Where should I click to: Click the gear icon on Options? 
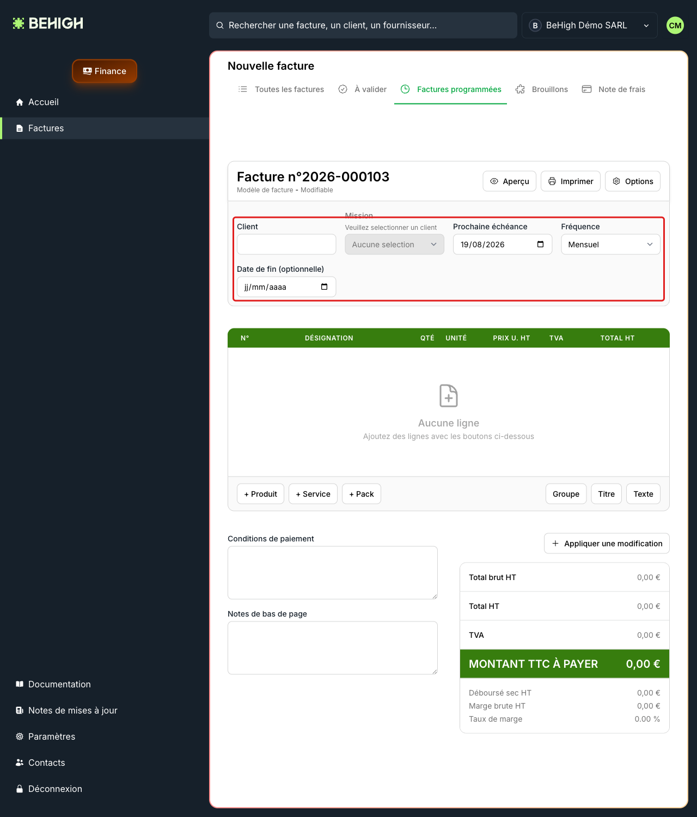[x=616, y=181]
